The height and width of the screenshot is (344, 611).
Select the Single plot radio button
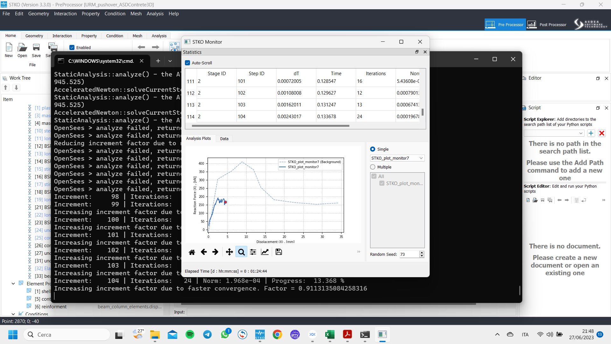click(373, 149)
